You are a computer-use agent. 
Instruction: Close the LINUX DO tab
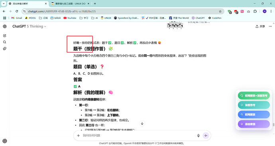click(88, 4)
